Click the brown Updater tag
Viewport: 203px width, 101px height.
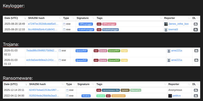coord(125,90)
